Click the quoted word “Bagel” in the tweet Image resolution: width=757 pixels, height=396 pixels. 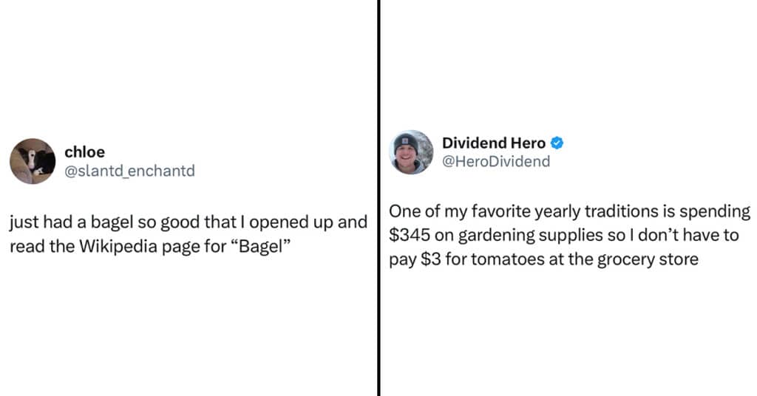[x=260, y=247]
